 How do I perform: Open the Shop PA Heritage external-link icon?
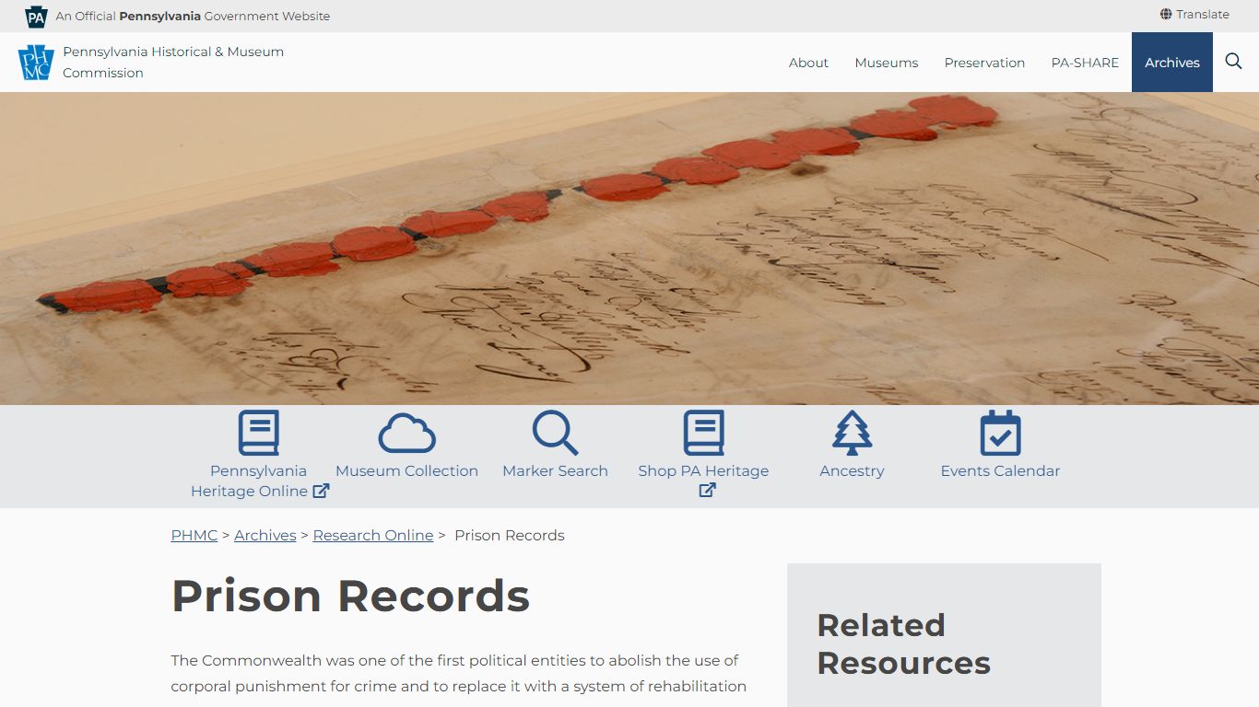point(707,491)
